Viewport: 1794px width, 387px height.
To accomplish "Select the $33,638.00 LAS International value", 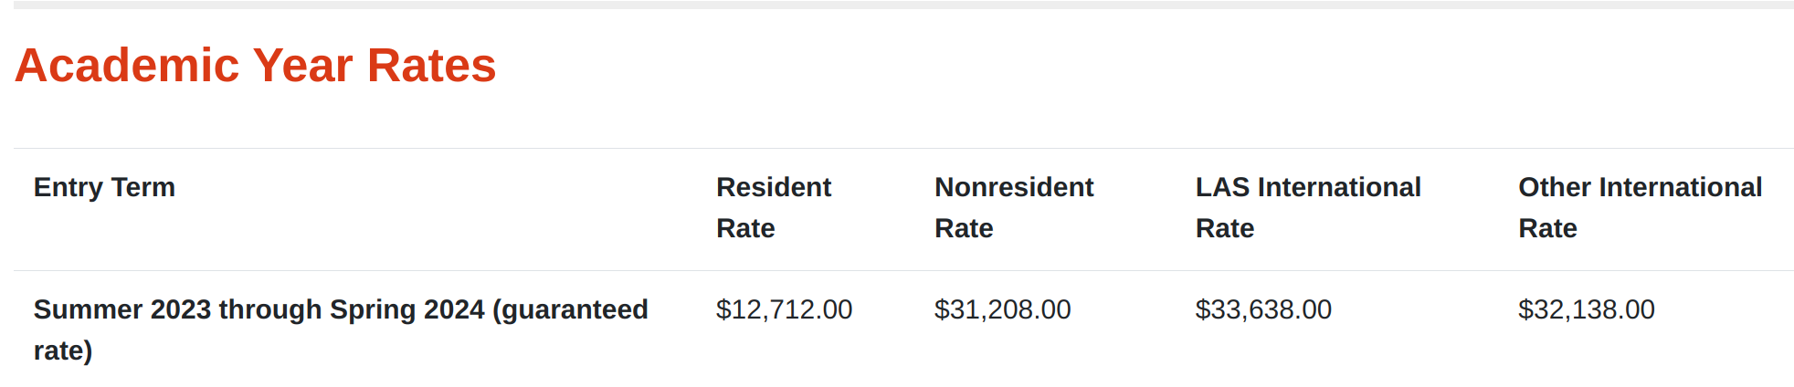I will click(x=1263, y=309).
